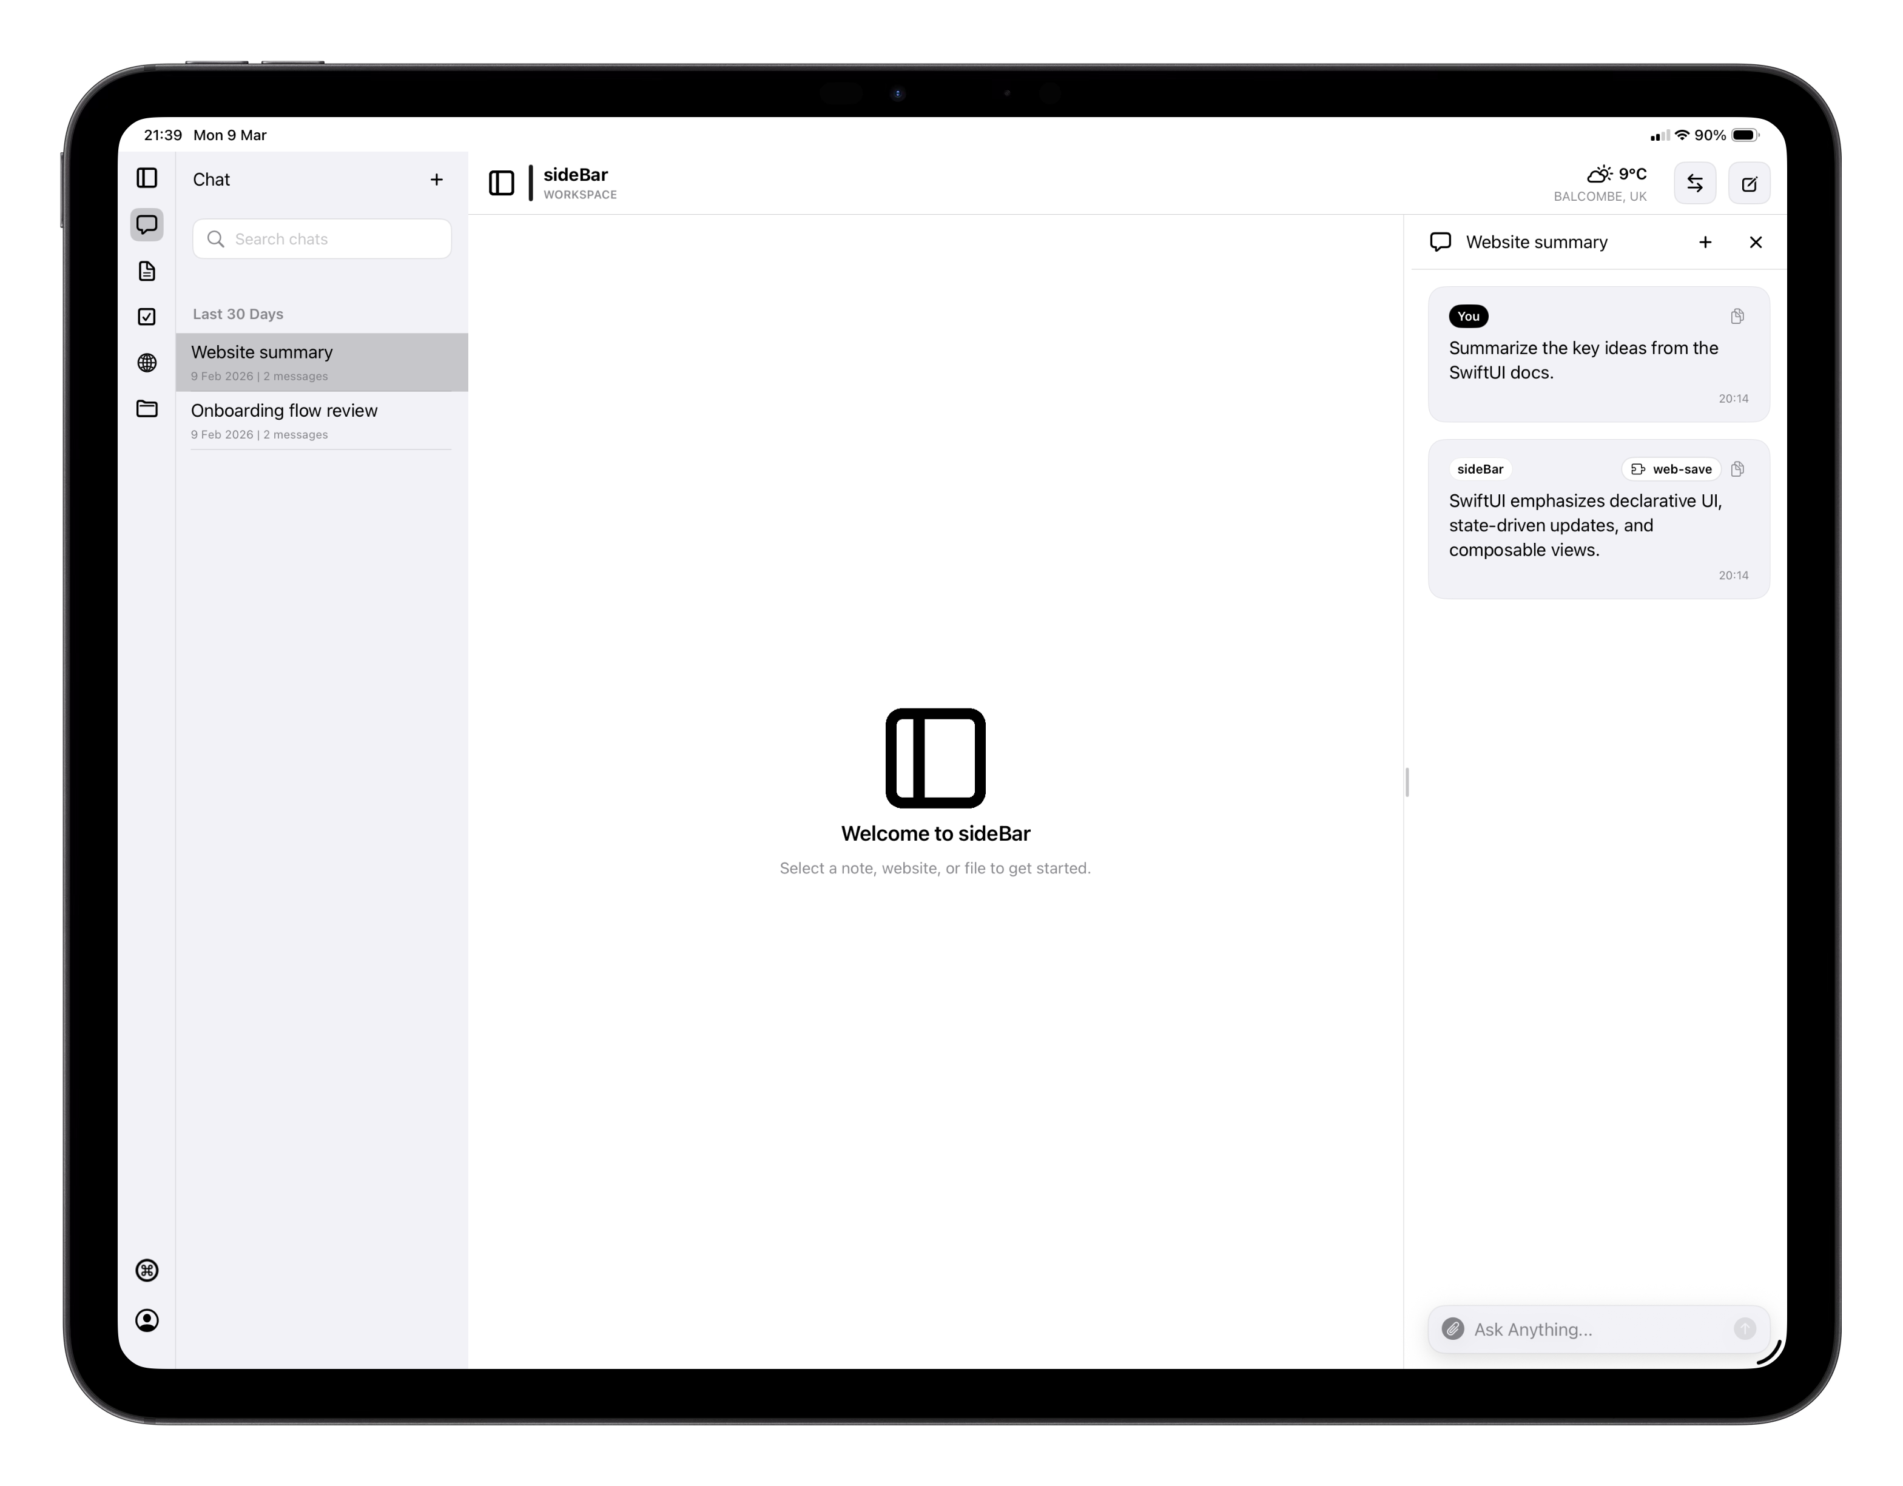This screenshot has height=1486, width=1903.
Task: Create a new chat with the plus button
Action: pos(437,180)
